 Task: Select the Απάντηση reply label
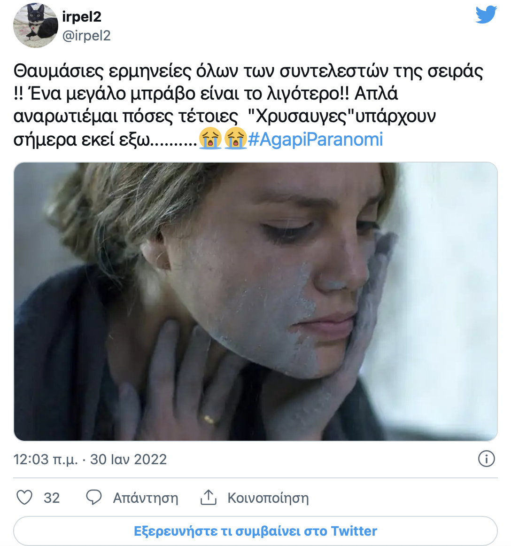click(x=146, y=498)
